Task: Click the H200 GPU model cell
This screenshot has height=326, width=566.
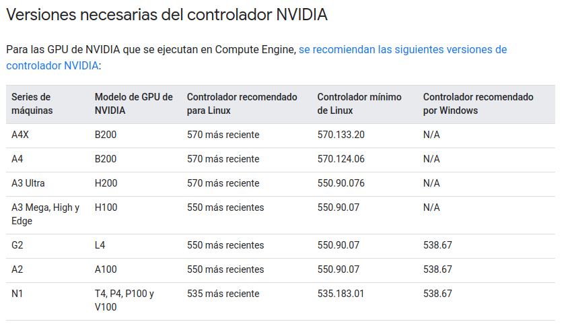Action: (106, 183)
